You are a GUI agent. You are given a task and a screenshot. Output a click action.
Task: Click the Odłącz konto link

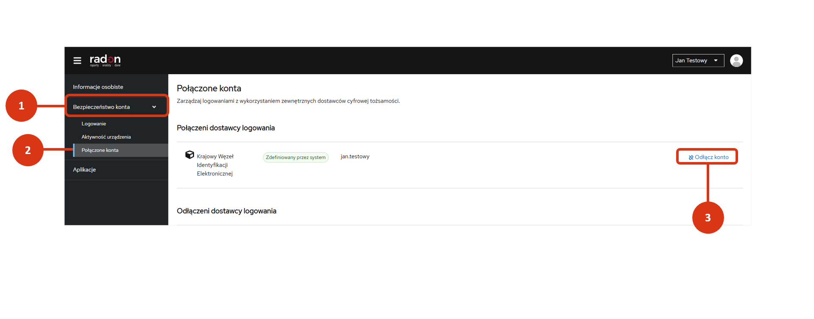click(x=711, y=157)
